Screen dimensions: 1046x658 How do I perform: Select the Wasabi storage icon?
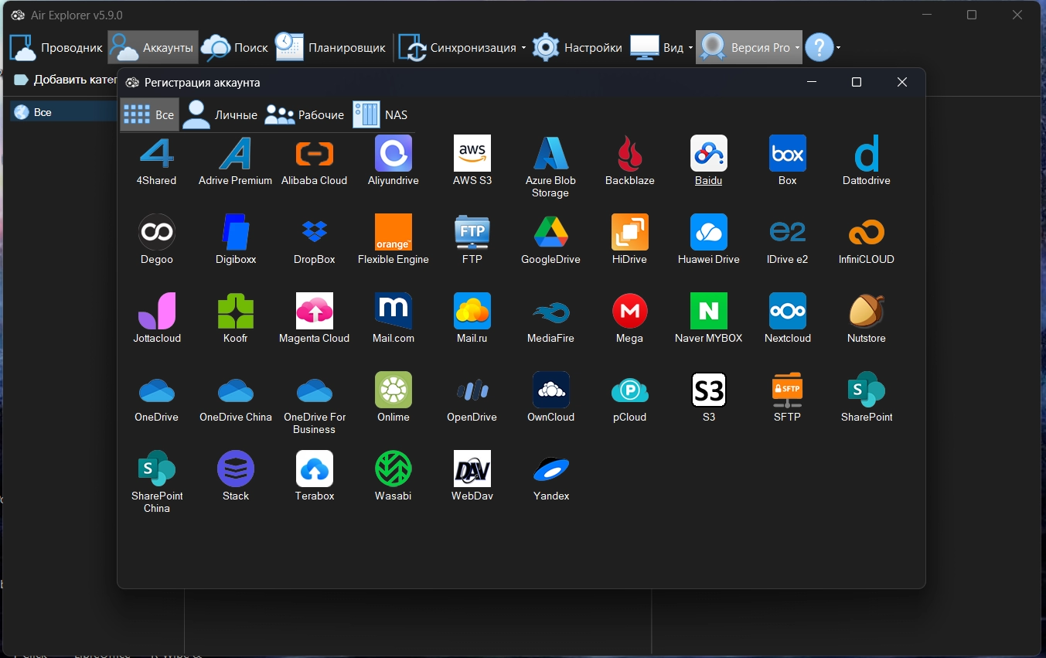[394, 469]
